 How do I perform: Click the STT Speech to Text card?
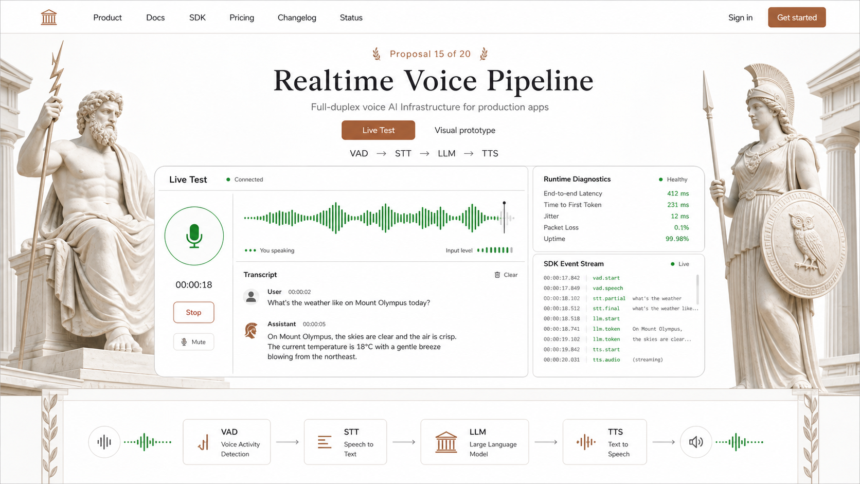click(345, 442)
